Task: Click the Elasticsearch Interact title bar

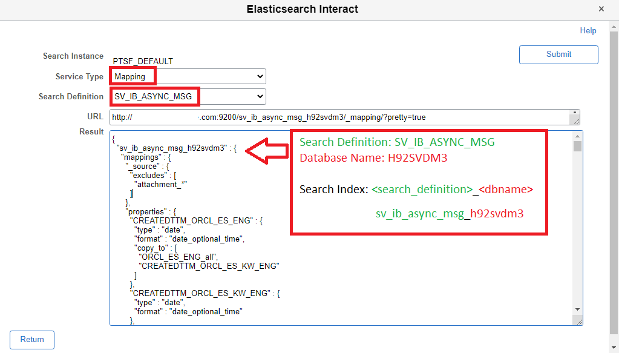Action: (303, 9)
